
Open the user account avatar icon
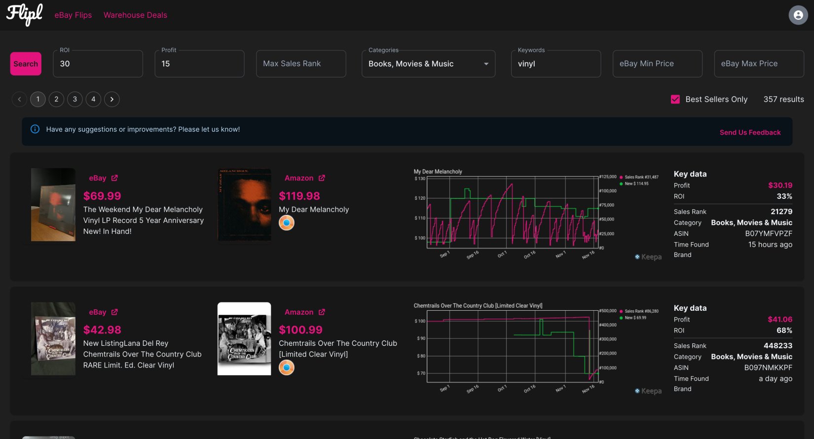tap(798, 15)
